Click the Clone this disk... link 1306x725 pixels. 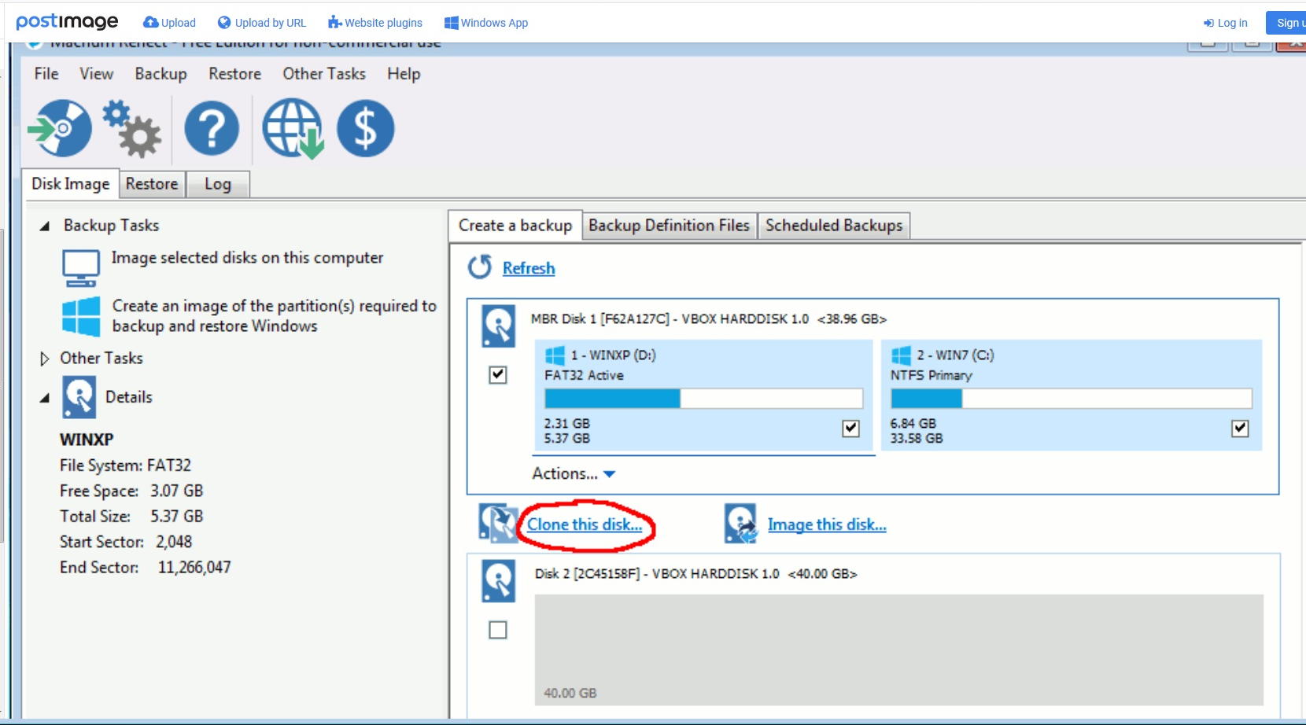click(585, 524)
